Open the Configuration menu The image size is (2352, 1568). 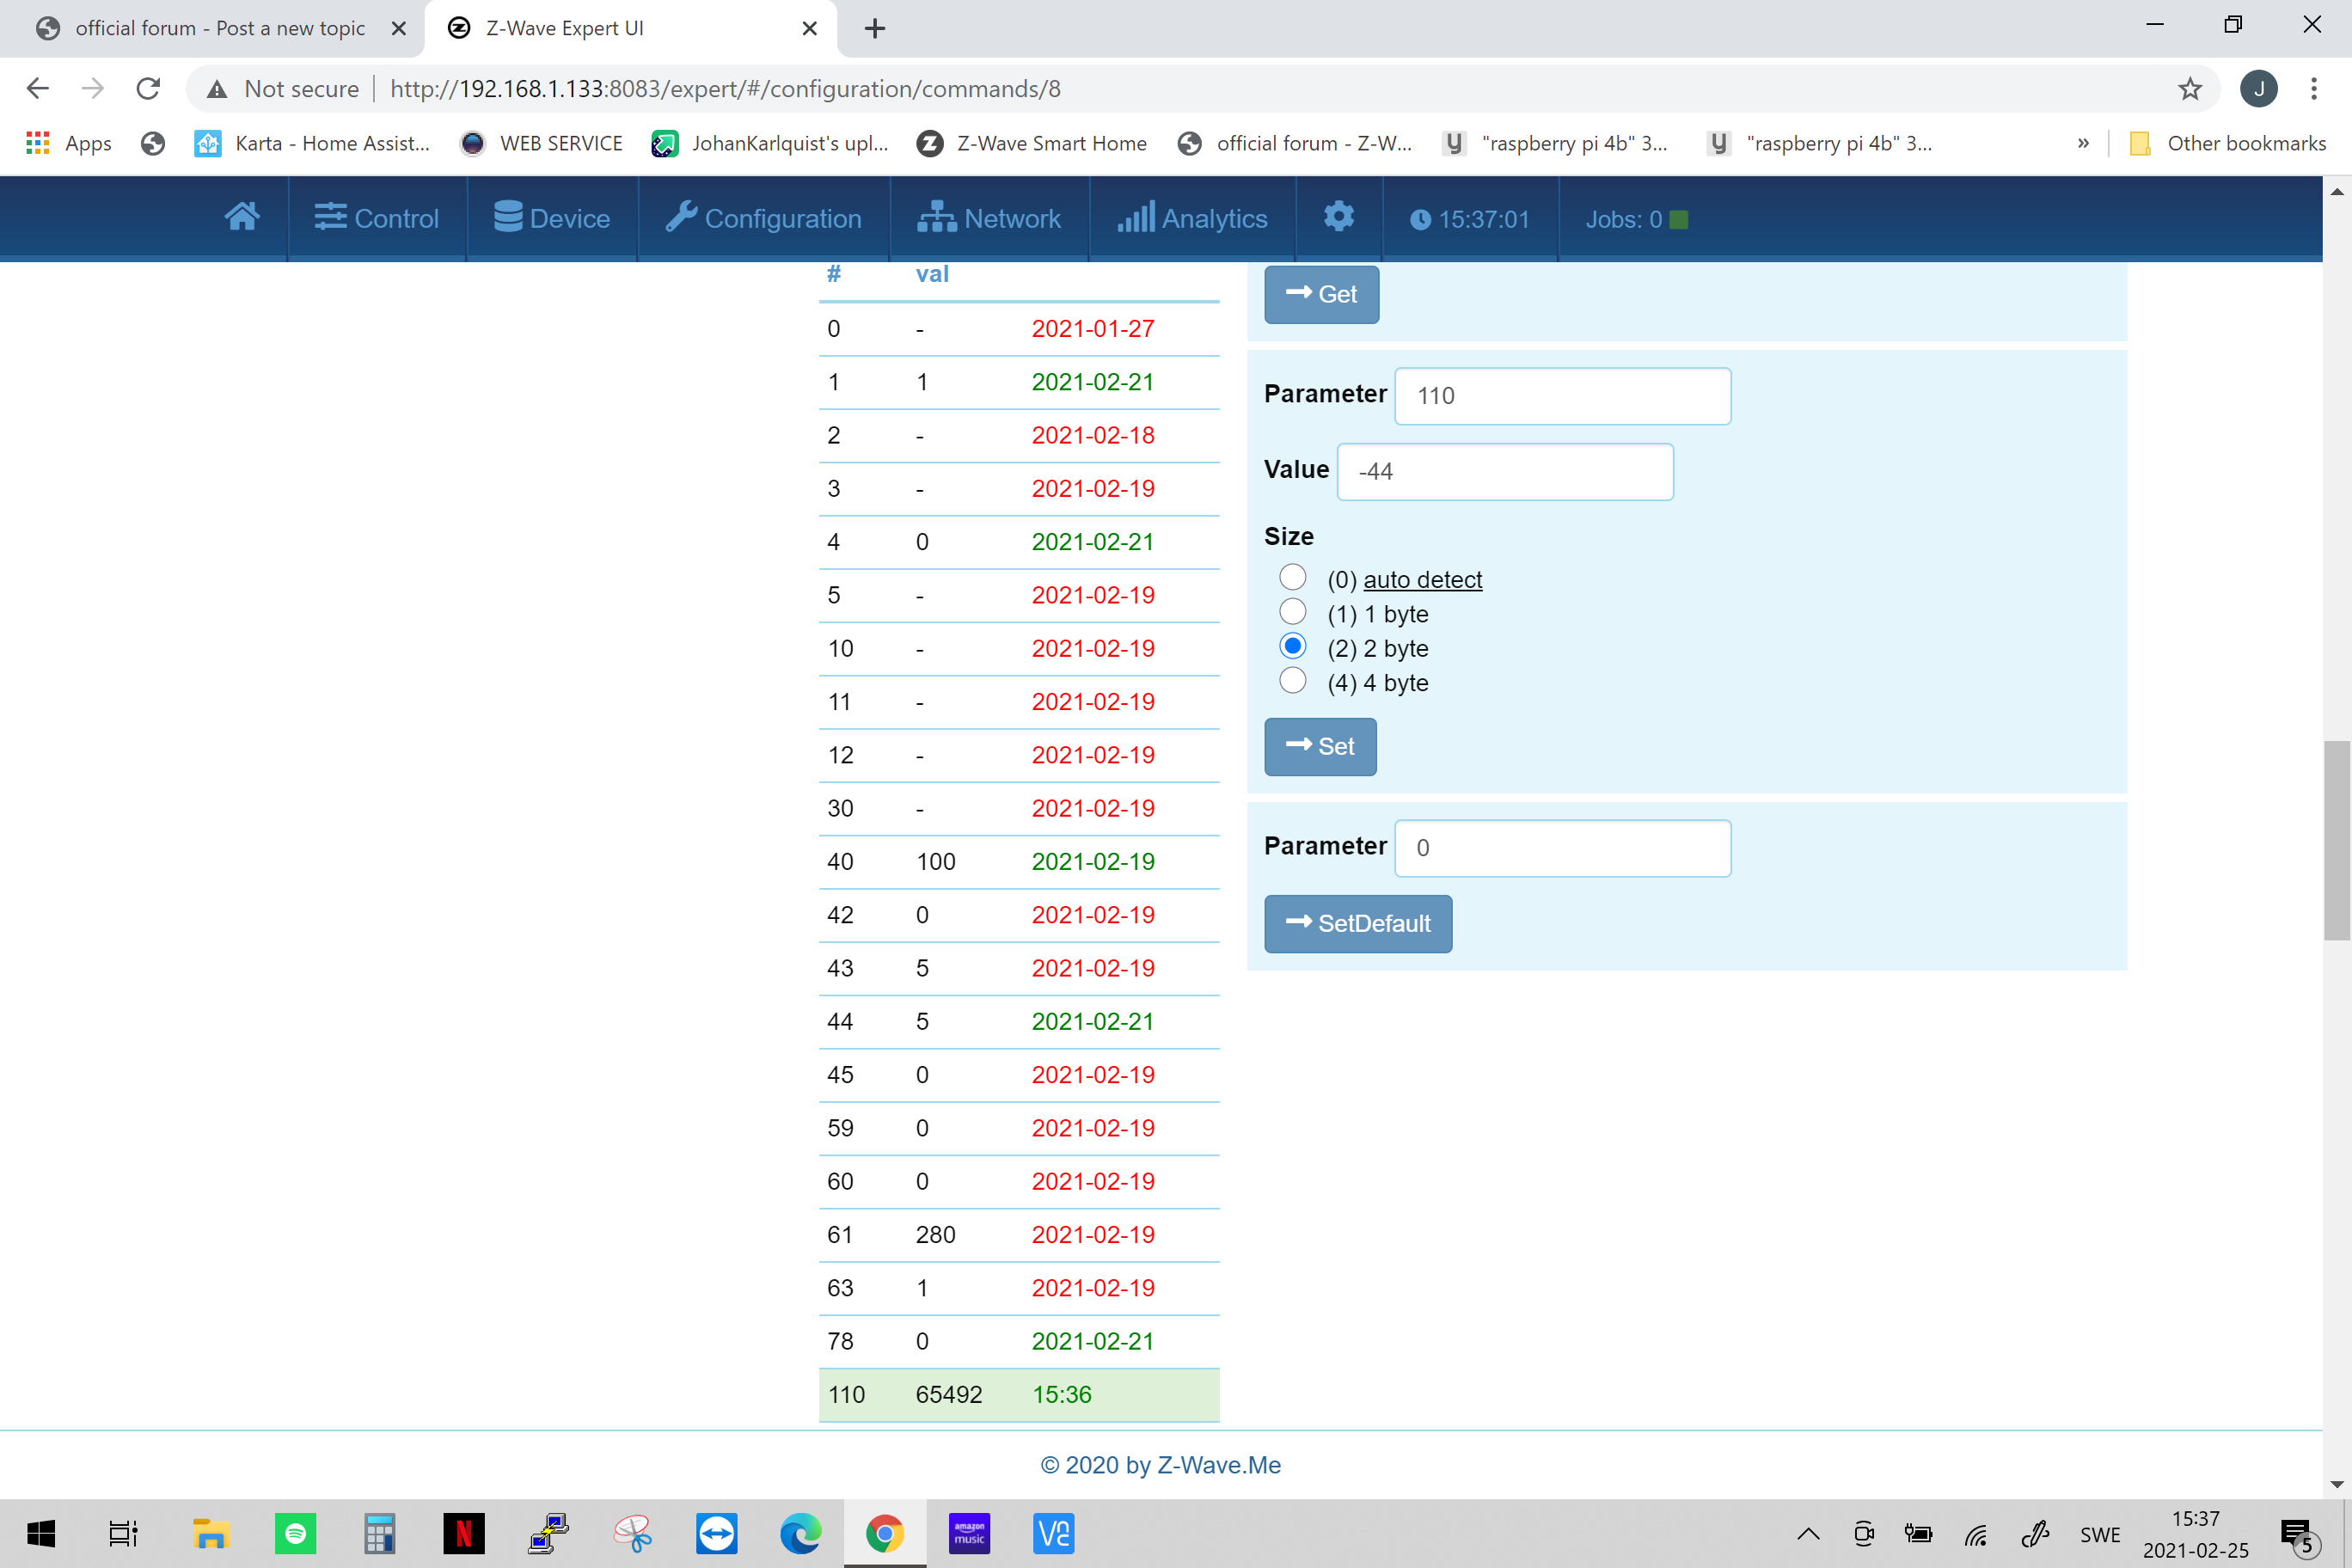point(764,218)
